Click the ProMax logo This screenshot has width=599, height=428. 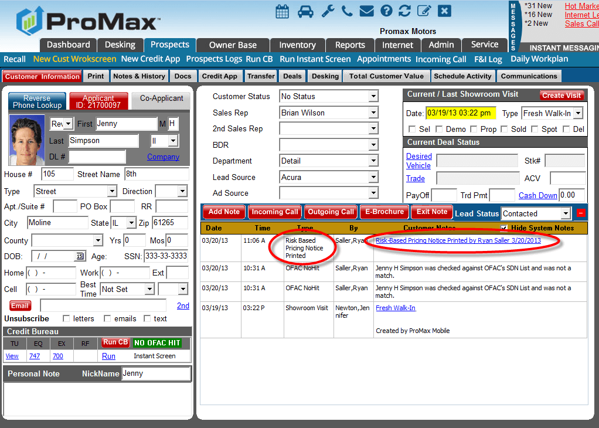(x=88, y=21)
